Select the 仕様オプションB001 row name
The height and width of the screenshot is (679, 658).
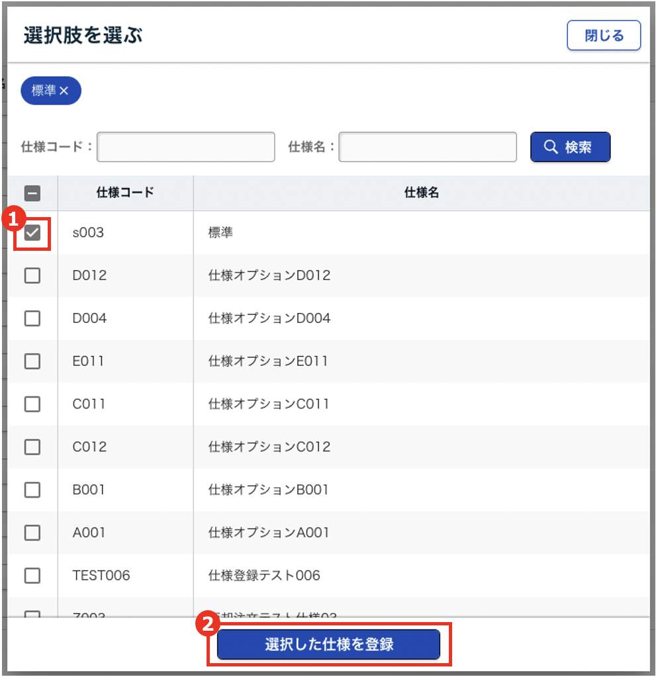click(x=268, y=490)
